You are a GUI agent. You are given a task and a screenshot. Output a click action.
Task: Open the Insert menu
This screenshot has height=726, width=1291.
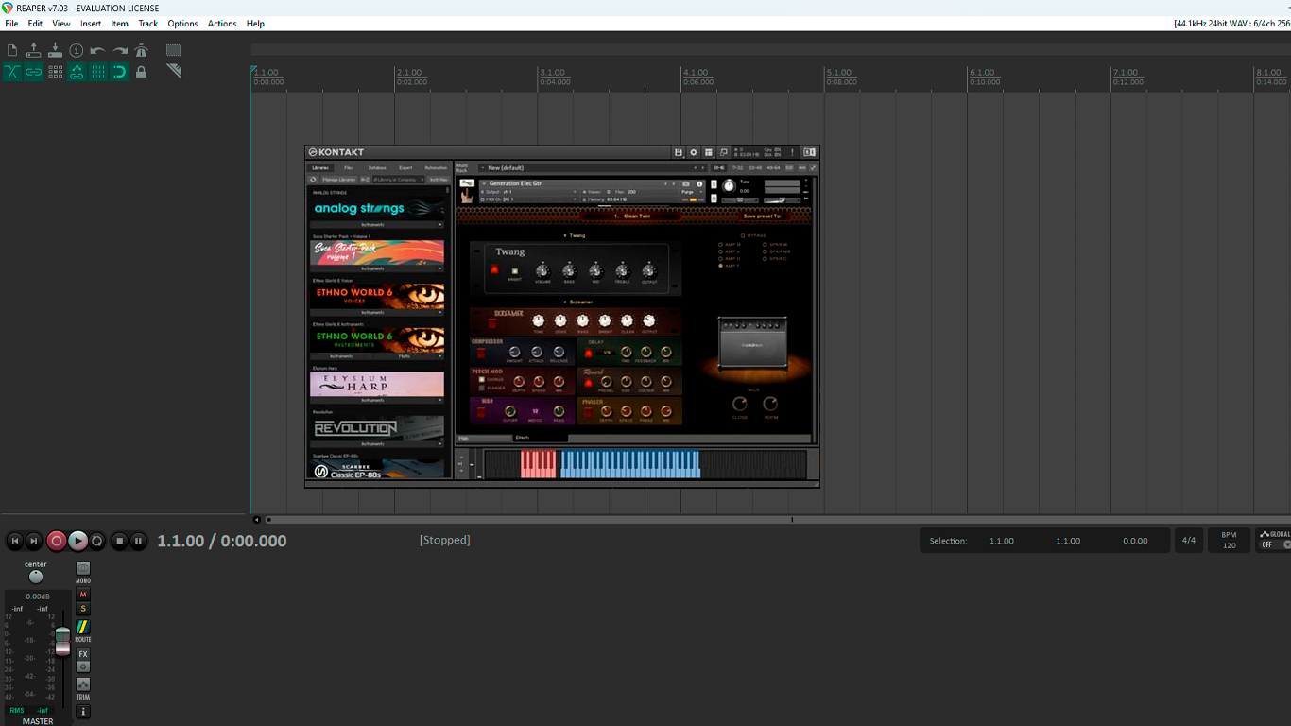pyautogui.click(x=91, y=24)
